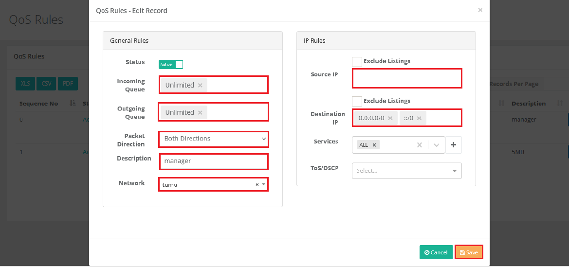Click the Description text field
The width and height of the screenshot is (569, 267).
click(x=214, y=161)
